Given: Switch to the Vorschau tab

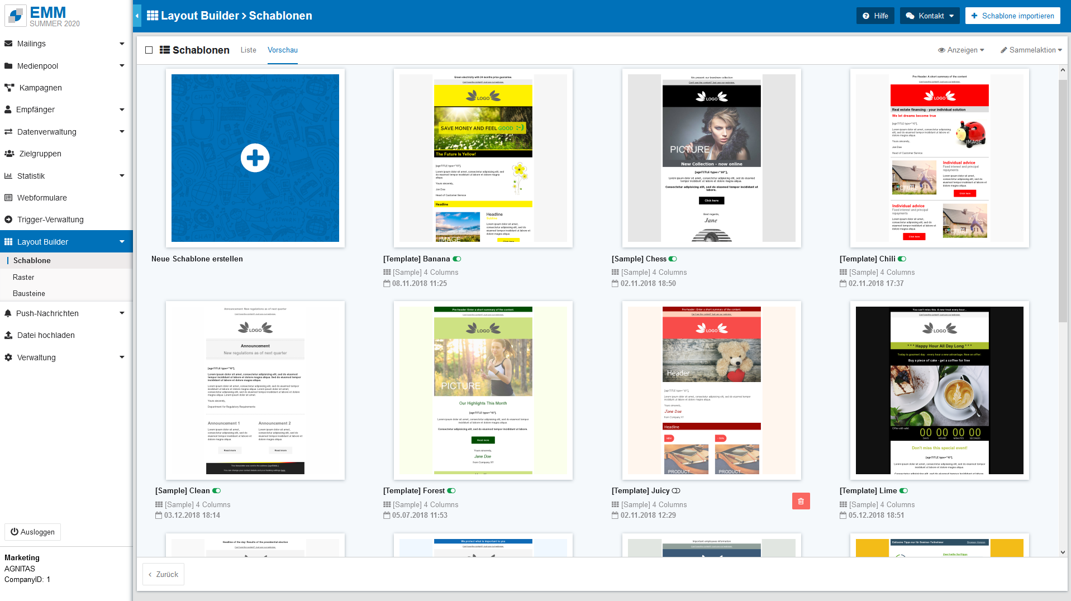Looking at the screenshot, I should (x=283, y=50).
